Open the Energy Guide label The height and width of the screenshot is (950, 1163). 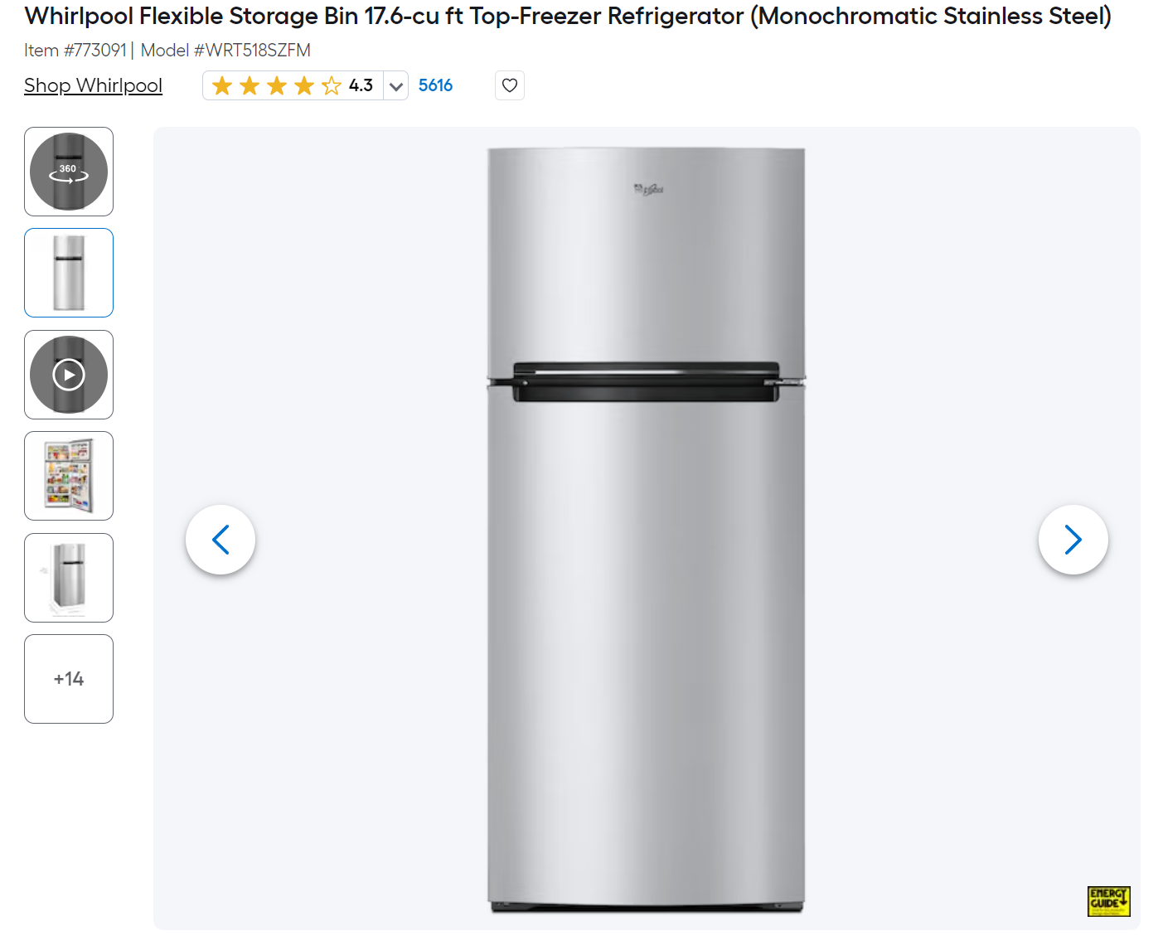click(x=1108, y=901)
